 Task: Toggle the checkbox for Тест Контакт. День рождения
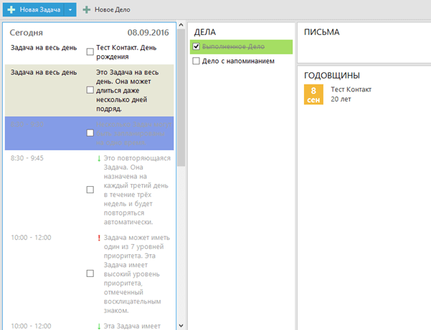(x=90, y=52)
